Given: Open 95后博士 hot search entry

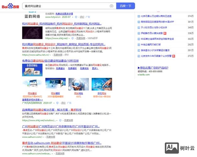Looking at the screenshot, I should [x=157, y=39].
